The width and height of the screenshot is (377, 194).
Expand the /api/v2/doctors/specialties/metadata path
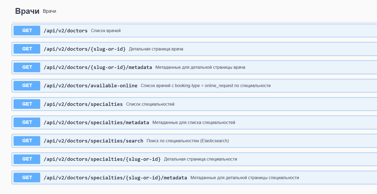pos(96,123)
